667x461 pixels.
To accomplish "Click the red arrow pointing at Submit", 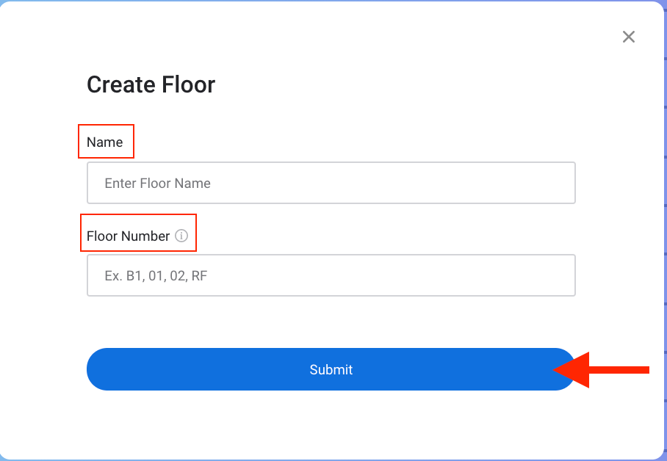I will point(602,369).
